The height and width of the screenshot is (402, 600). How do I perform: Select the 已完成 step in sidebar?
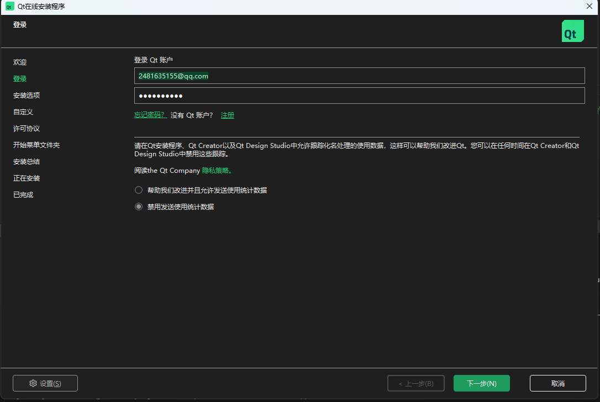click(x=23, y=195)
